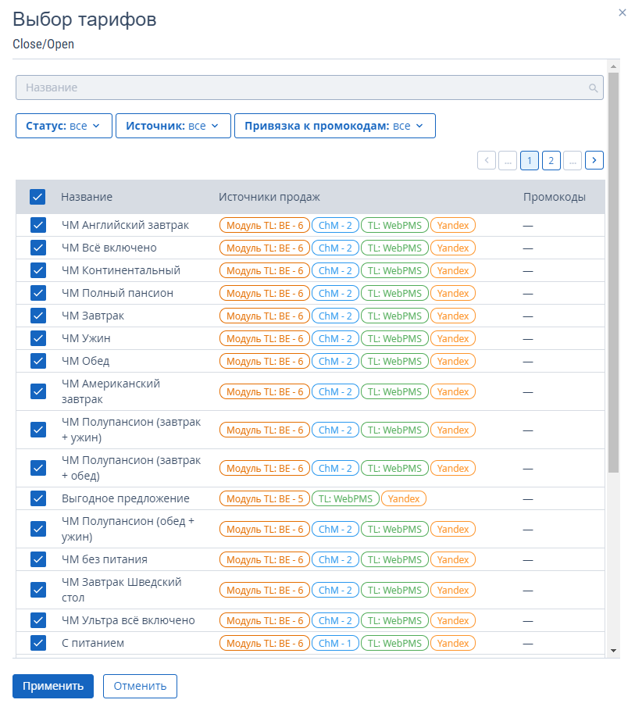Click Yandex tag in Выгодное предложение row
The height and width of the screenshot is (714, 635).
coord(404,498)
